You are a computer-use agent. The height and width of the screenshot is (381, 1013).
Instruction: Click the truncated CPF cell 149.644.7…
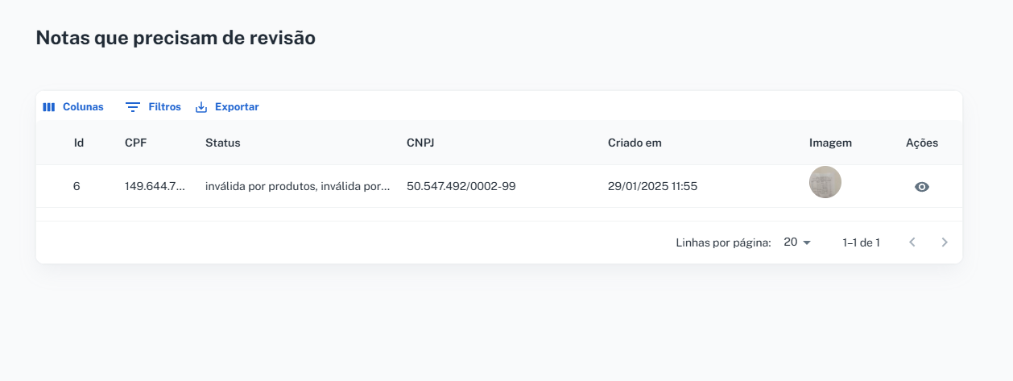155,186
